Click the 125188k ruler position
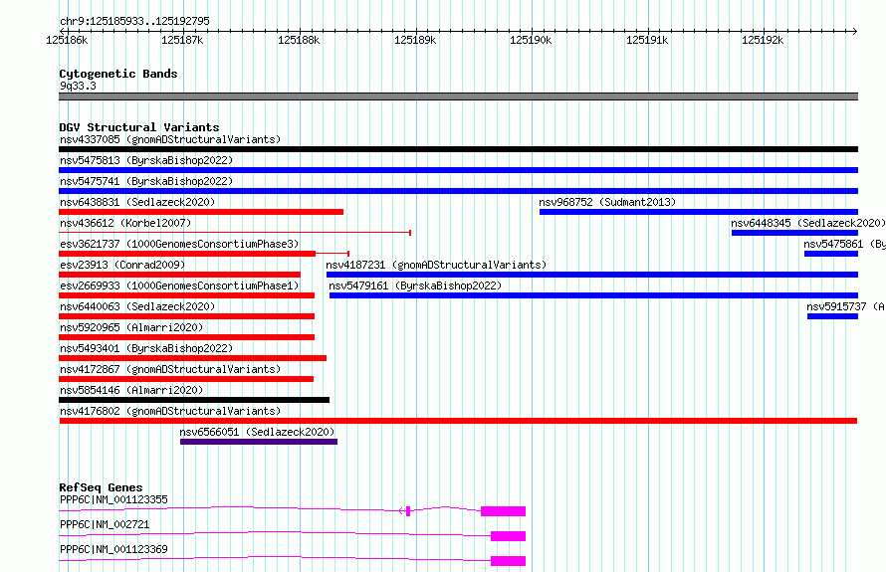 pyautogui.click(x=299, y=40)
